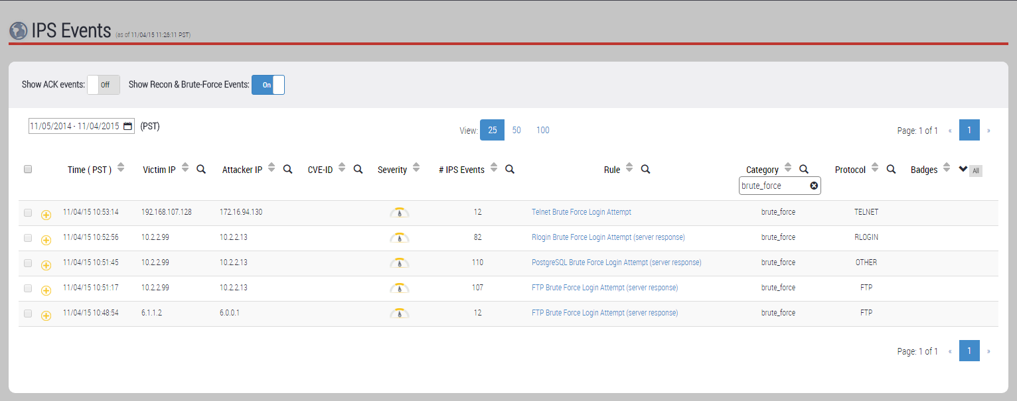Screen dimensions: 1017x401
Task: Click the globe icon beside IPS Events title
Action: click(x=18, y=31)
